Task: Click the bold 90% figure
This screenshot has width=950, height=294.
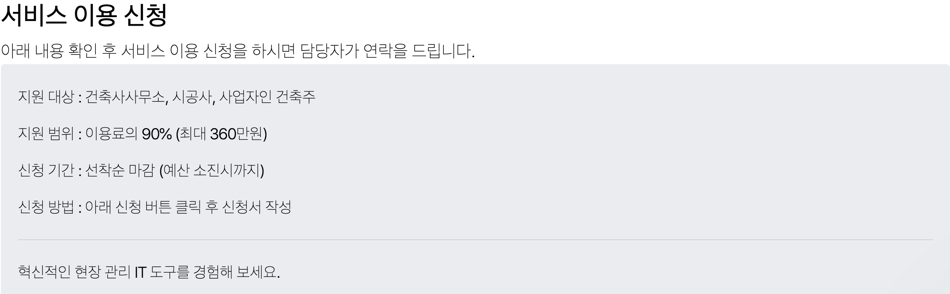Action: [x=156, y=134]
